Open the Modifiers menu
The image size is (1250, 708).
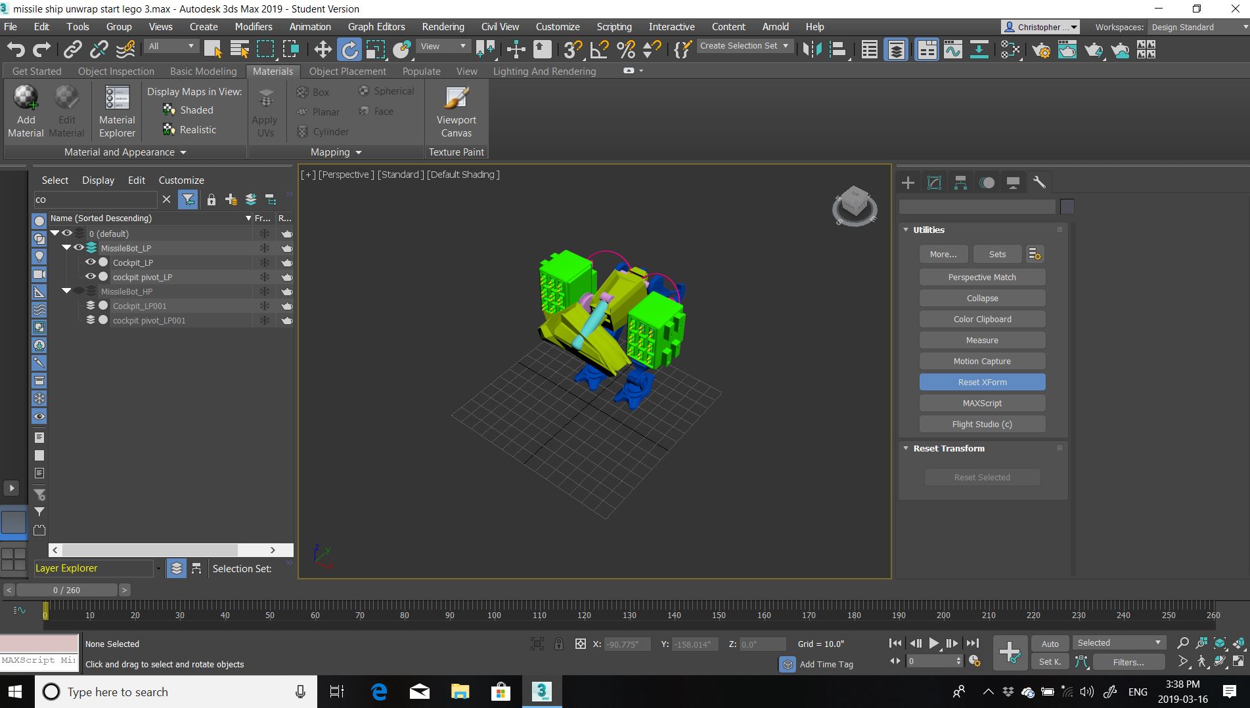(253, 27)
